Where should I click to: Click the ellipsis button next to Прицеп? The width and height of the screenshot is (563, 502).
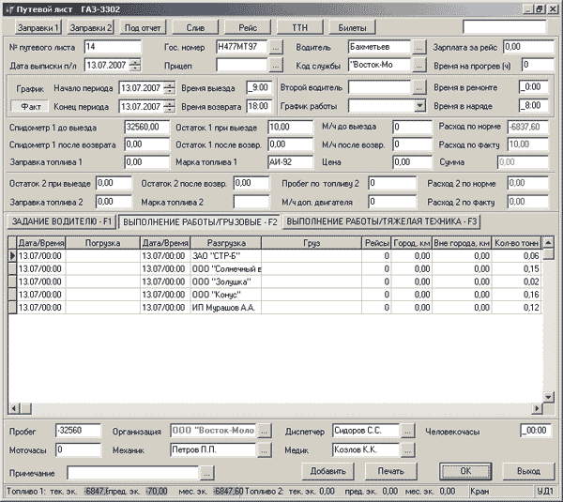click(276, 66)
